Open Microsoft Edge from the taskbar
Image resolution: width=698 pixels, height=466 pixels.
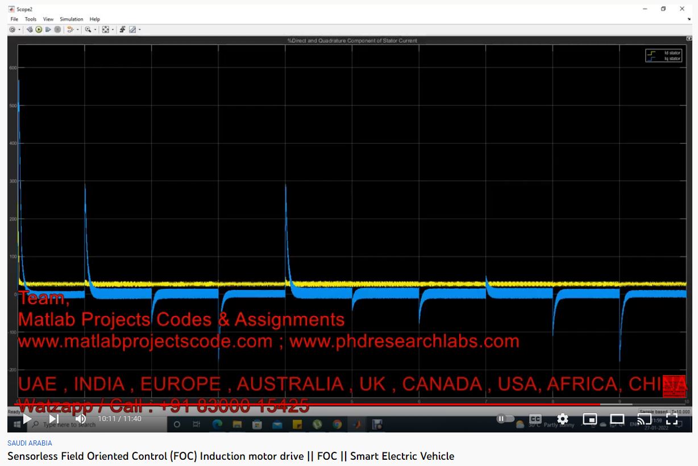[x=217, y=424]
